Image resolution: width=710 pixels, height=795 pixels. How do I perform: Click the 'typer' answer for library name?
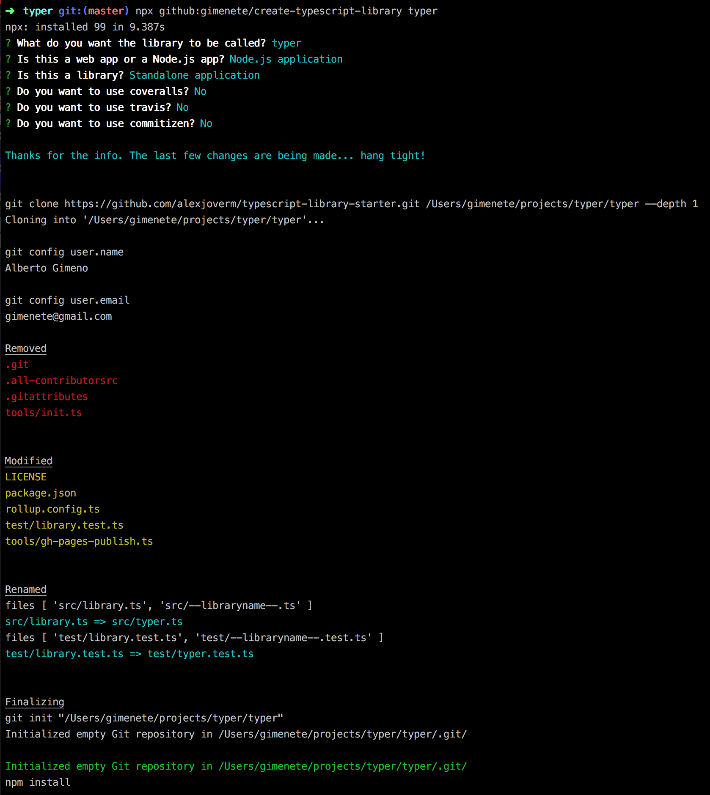pyautogui.click(x=286, y=43)
